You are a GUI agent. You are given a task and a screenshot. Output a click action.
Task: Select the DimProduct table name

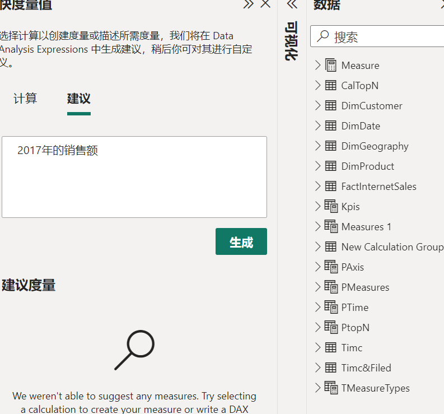pyautogui.click(x=367, y=166)
